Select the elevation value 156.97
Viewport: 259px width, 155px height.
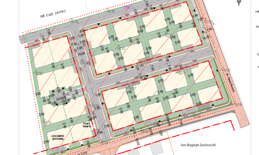[x=132, y=89]
